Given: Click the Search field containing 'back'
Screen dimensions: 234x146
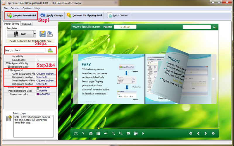Looking at the screenshot, I should (30, 50).
